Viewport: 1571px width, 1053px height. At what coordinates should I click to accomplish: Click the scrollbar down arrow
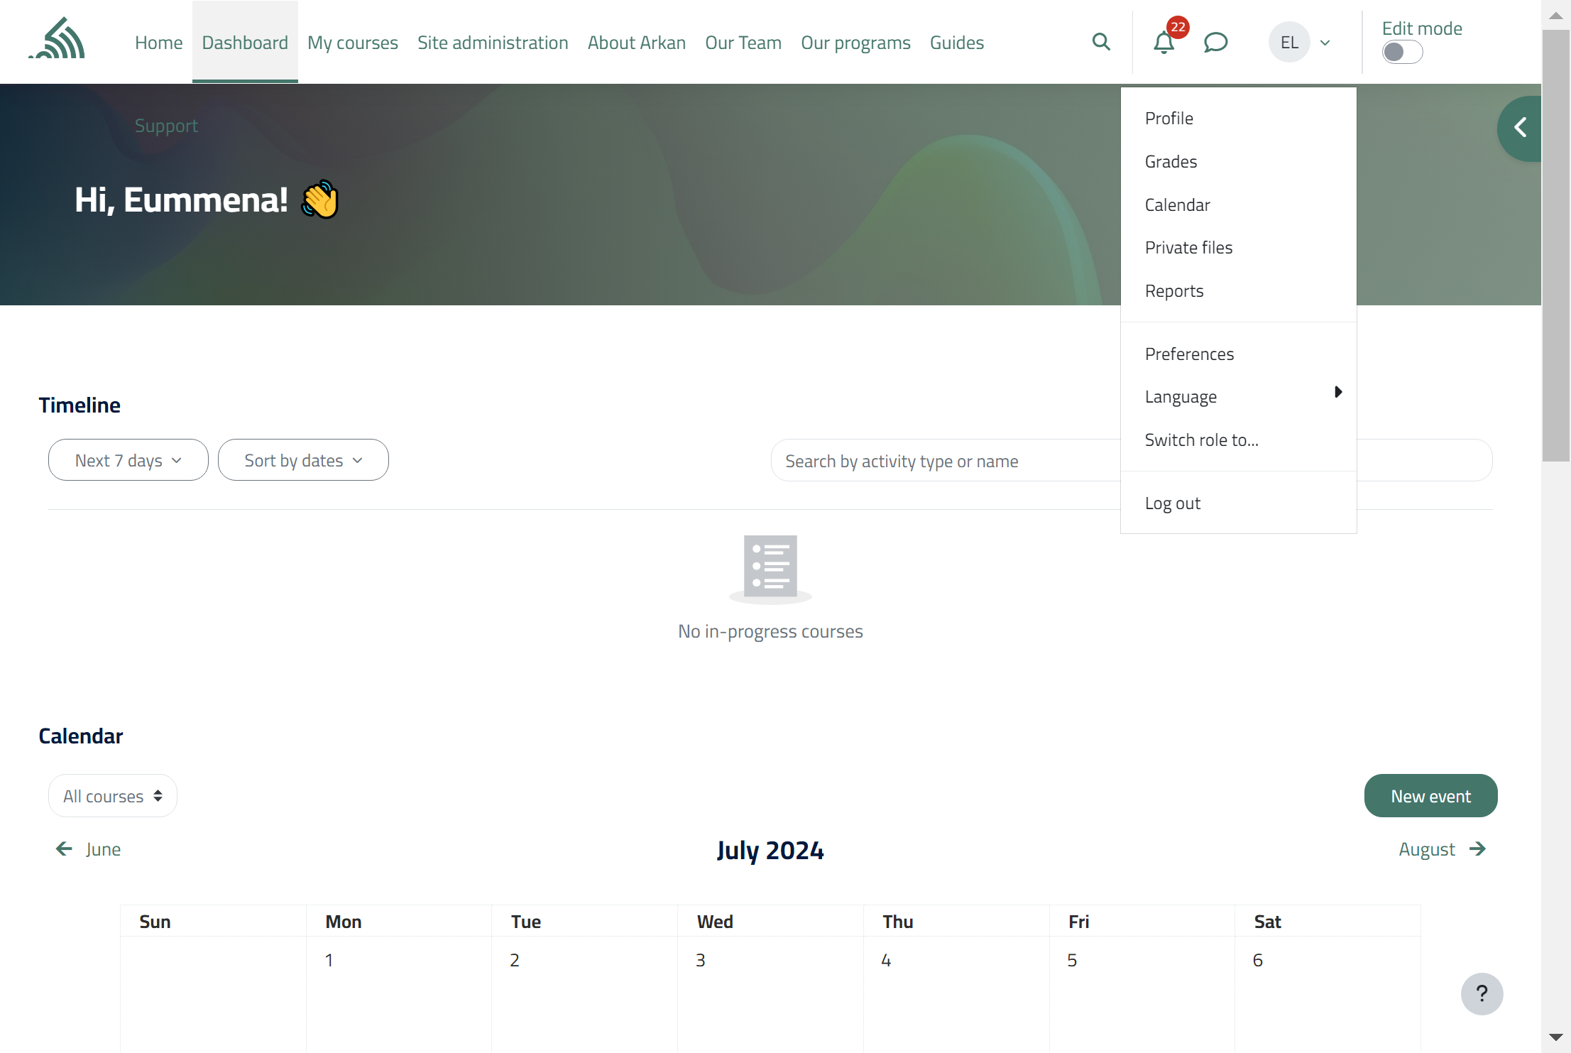pyautogui.click(x=1555, y=1038)
